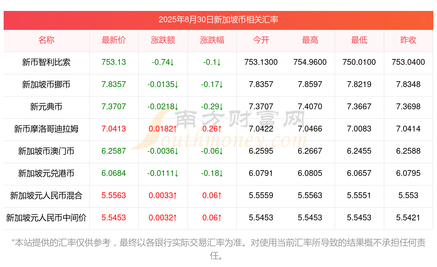Click previous close 5.553
This screenshot has width=437, height=267.
point(408,196)
